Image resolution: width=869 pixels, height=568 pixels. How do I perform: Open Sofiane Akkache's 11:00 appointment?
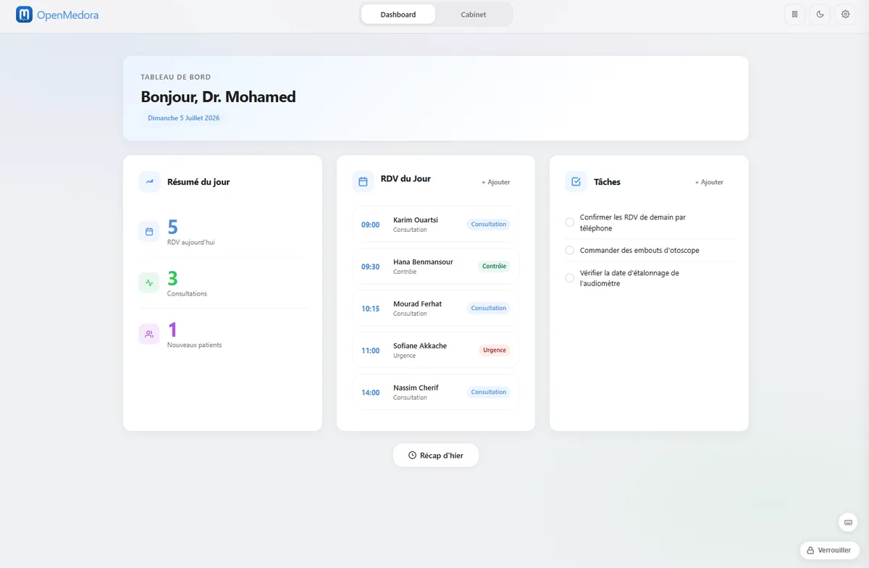click(436, 351)
